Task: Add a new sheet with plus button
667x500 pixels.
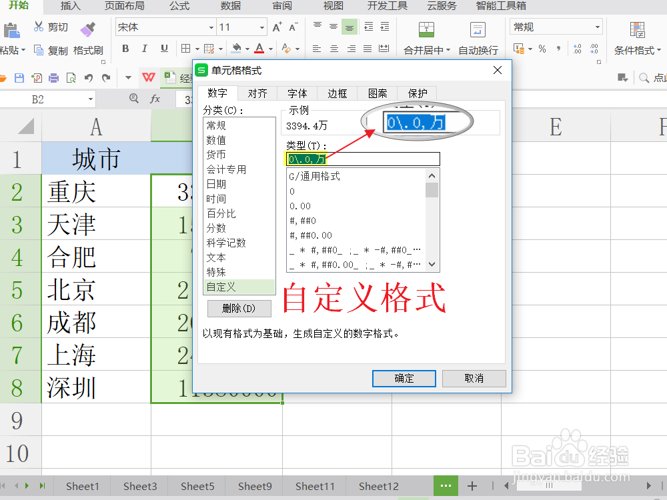Action: tap(472, 486)
